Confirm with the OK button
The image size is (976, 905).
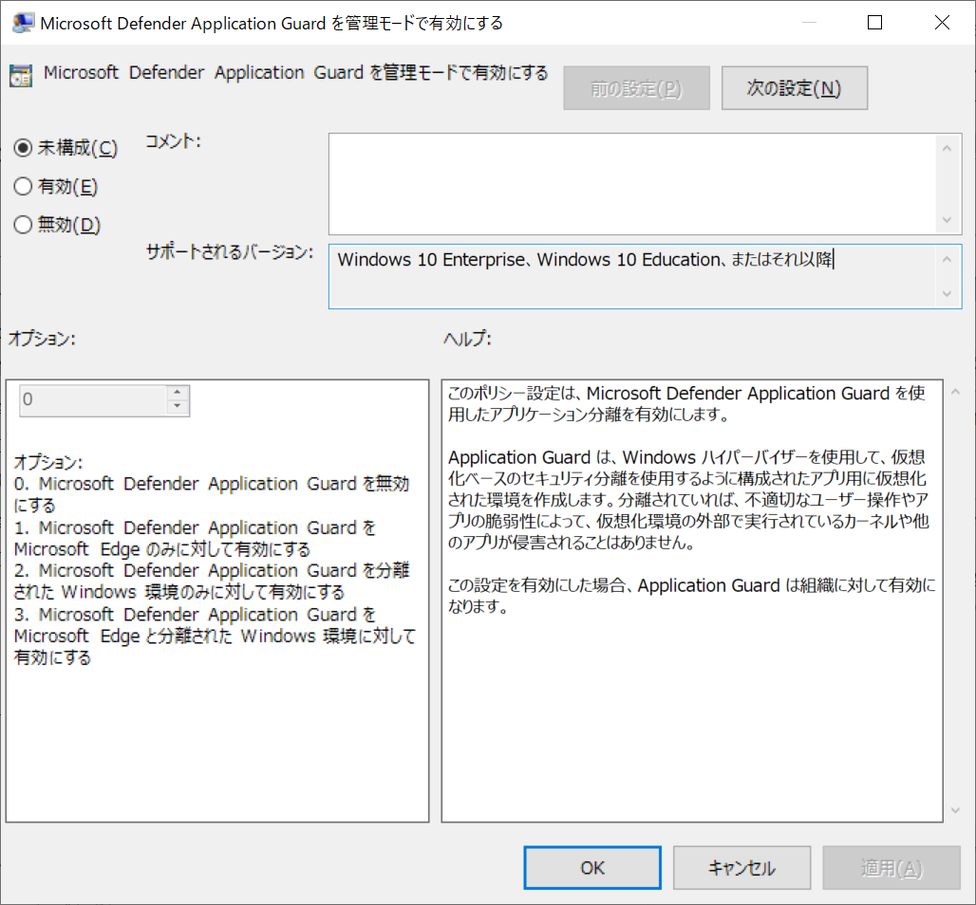[591, 868]
